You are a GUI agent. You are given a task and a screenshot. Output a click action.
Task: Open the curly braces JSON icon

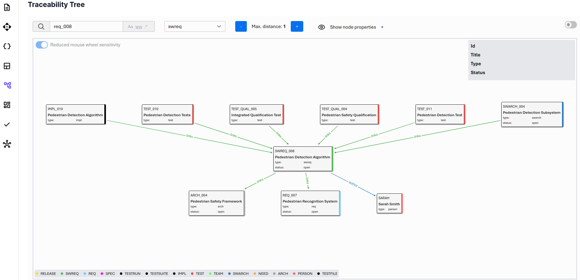[x=7, y=46]
